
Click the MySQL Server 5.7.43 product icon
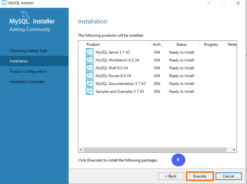(x=89, y=52)
